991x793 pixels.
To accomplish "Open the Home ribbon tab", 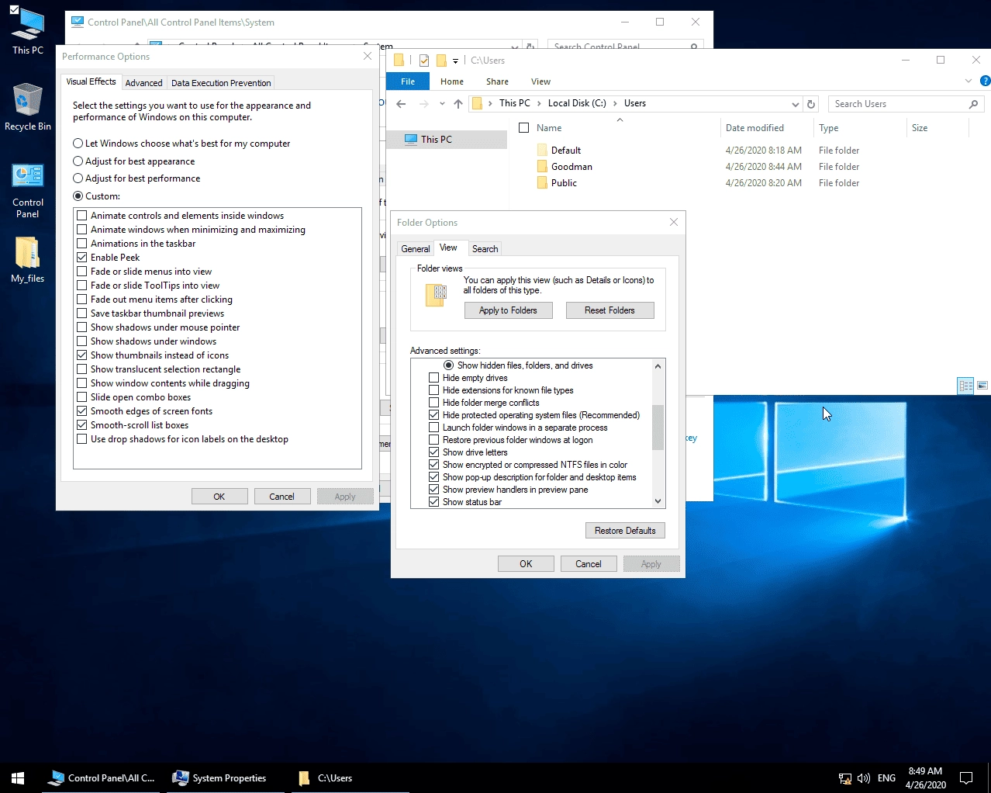I will (x=452, y=81).
